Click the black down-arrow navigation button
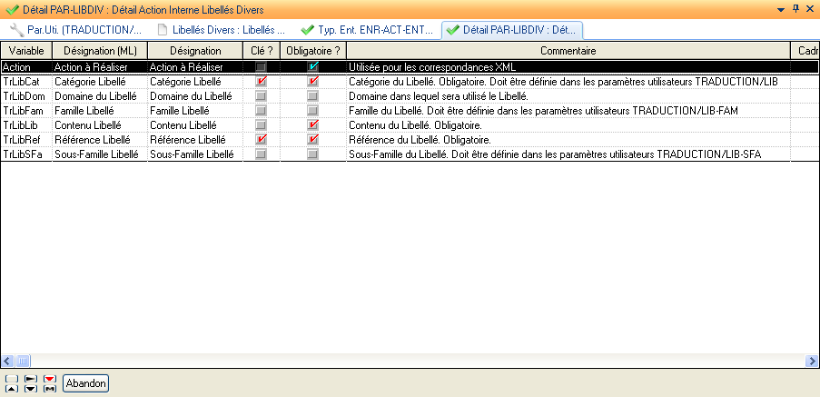The height and width of the screenshot is (397, 820). 30,389
